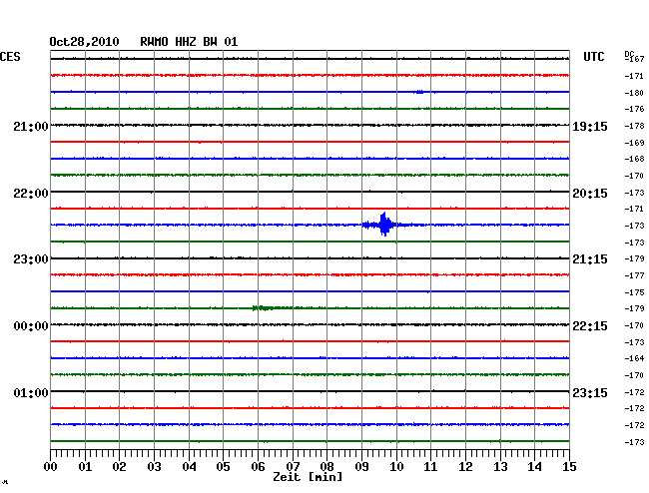Select the 21:00 local time label
This screenshot has width=649, height=493.
[x=31, y=127]
